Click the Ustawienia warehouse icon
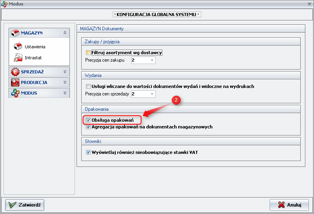The width and height of the screenshot is (314, 214). click(18, 46)
